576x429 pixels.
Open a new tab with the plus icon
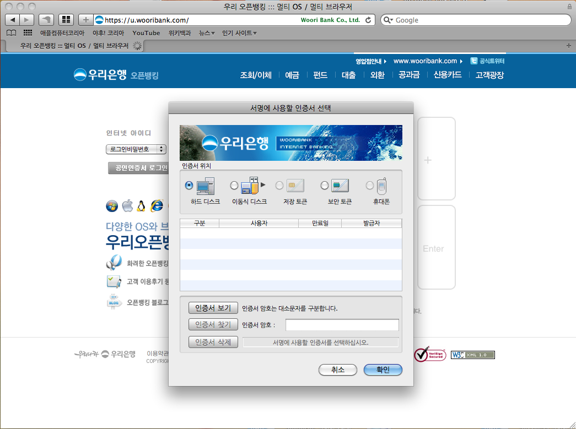coord(569,46)
